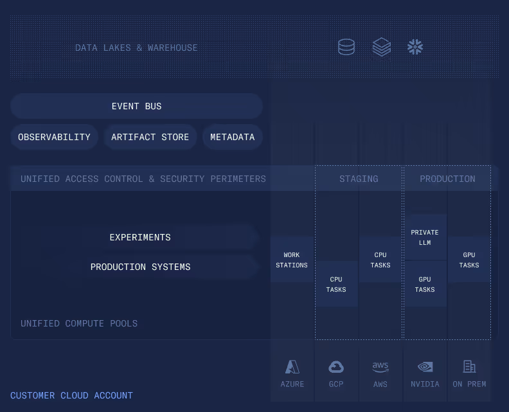This screenshot has width=509, height=412.
Task: Click the NVIDIA eye logo icon
Action: tap(425, 367)
